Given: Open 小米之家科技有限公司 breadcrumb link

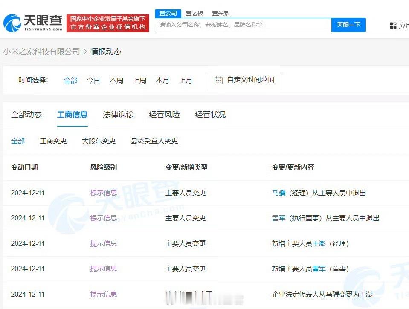Looking at the screenshot, I should point(41,52).
